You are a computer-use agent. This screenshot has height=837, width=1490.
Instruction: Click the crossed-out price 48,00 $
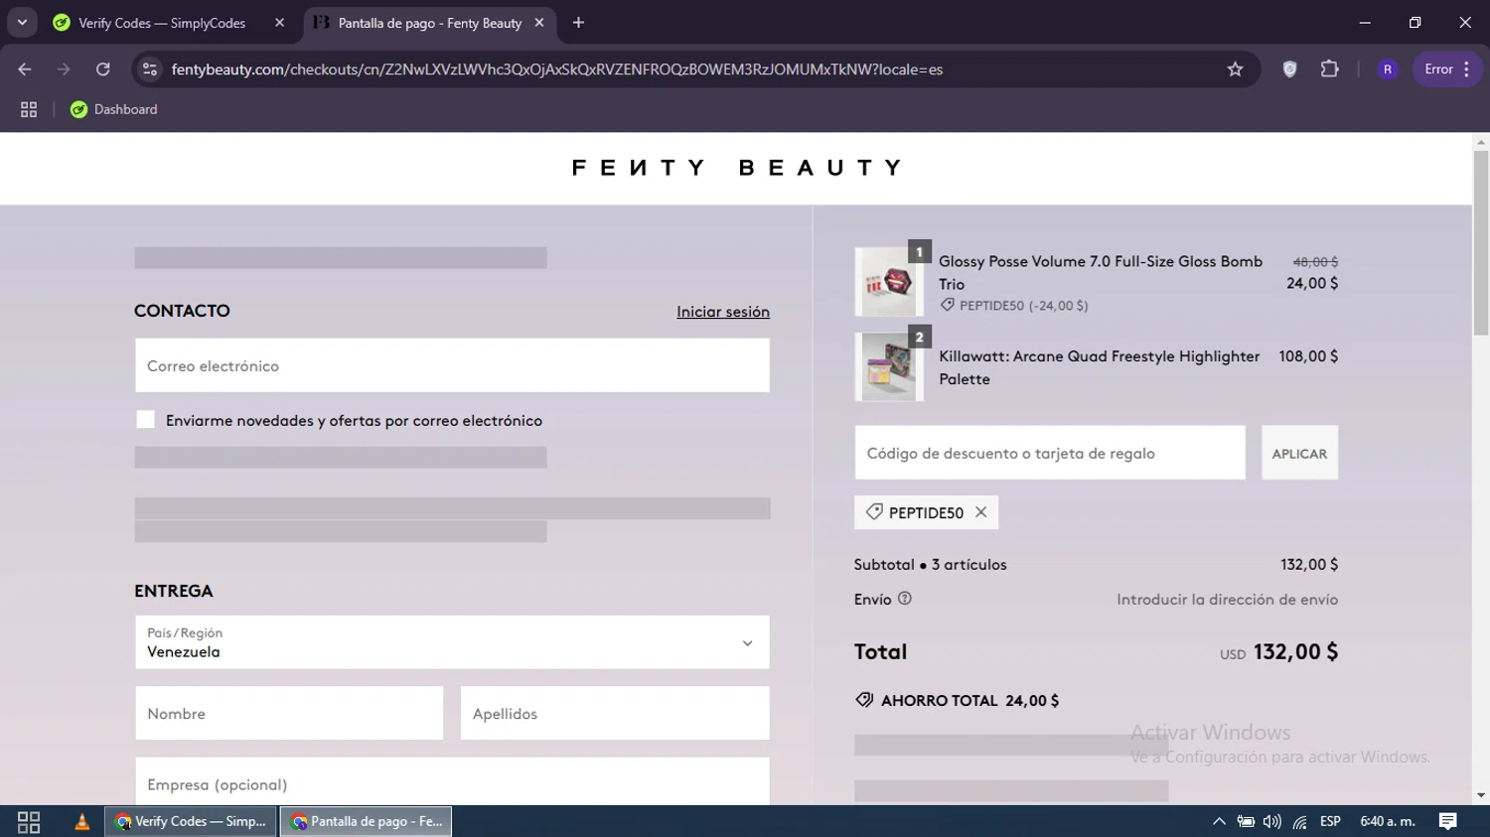[1315, 262]
